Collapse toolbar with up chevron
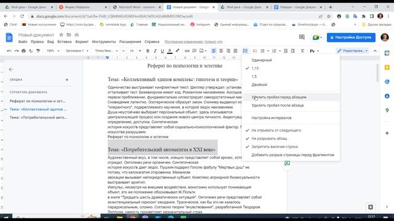Viewport: 394px width, 221px height. tap(375, 51)
